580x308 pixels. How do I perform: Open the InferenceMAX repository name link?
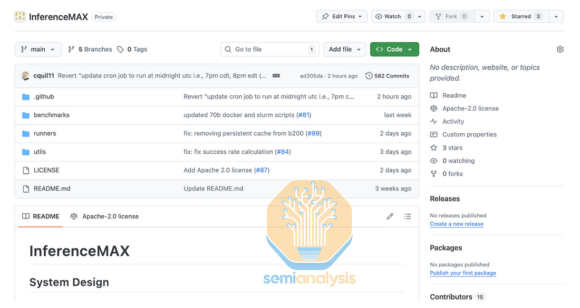click(x=59, y=17)
